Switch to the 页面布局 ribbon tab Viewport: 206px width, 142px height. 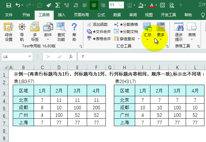pyautogui.click(x=81, y=15)
